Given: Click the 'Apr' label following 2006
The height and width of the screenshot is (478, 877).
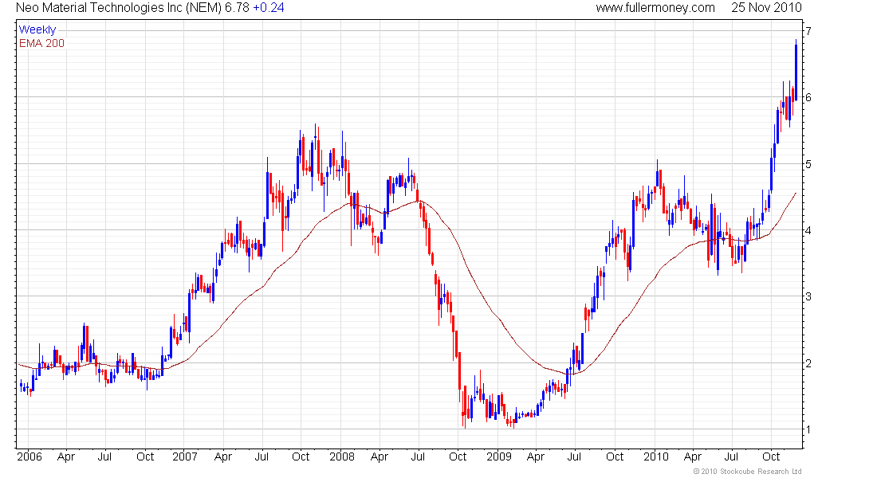Looking at the screenshot, I should 66,456.
